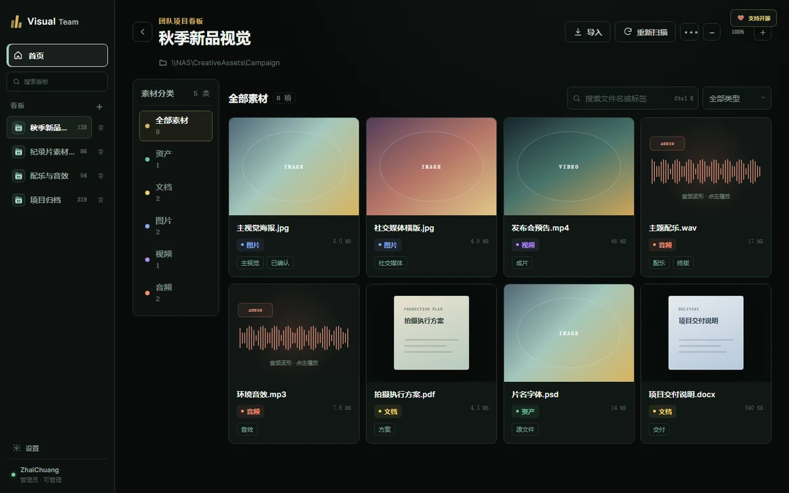Click the 音效 tag
This screenshot has width=789, height=493.
[x=247, y=429]
